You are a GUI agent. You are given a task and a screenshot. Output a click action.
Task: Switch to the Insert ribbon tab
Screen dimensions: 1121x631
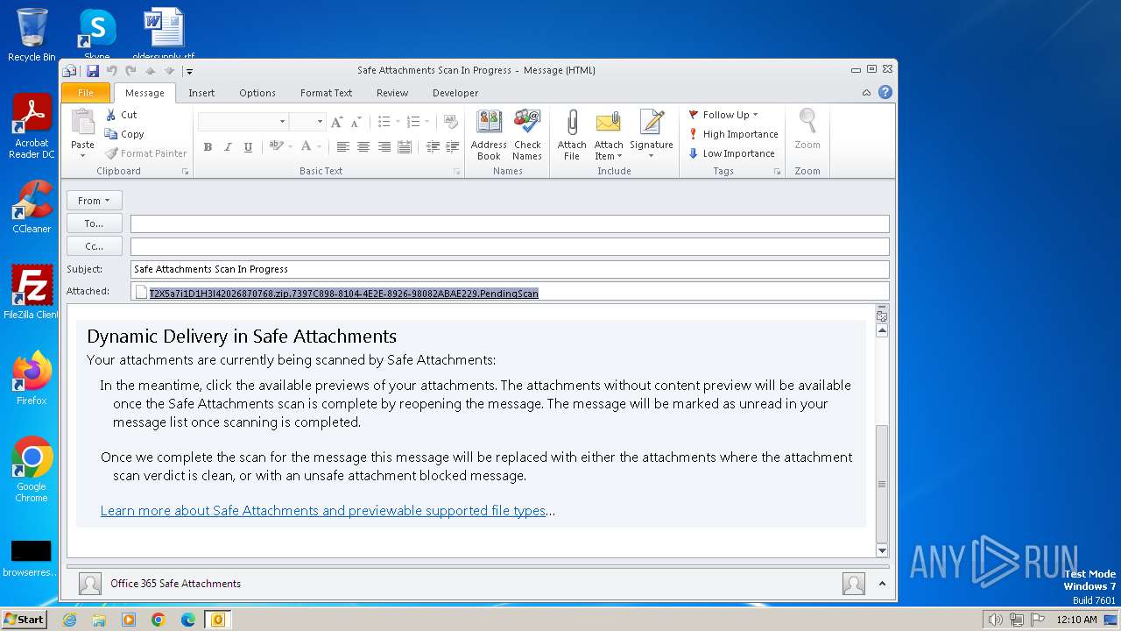(x=201, y=93)
